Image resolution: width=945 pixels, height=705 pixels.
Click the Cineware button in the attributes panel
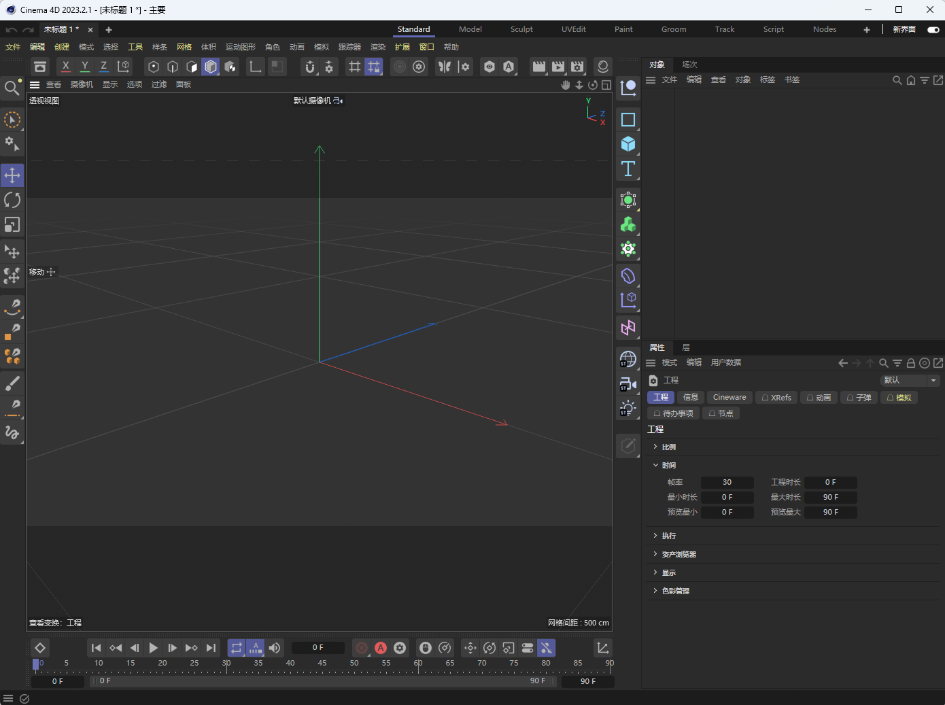tap(729, 397)
